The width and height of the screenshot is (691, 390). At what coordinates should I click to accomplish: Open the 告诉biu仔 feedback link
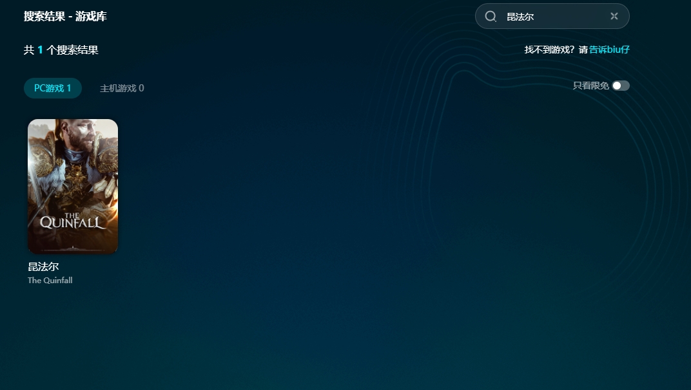(609, 50)
